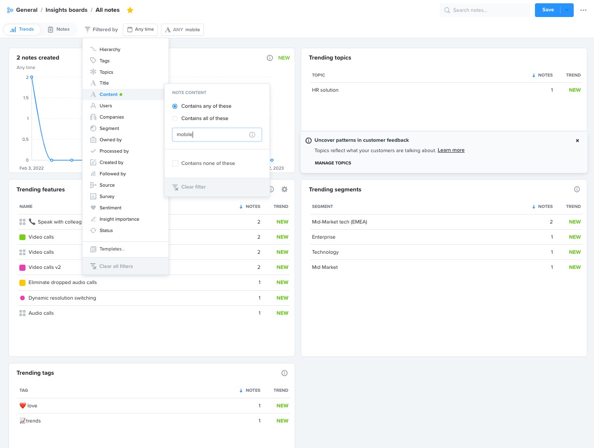Open the Templates menu entry
The image size is (594, 448).
pyautogui.click(x=112, y=249)
